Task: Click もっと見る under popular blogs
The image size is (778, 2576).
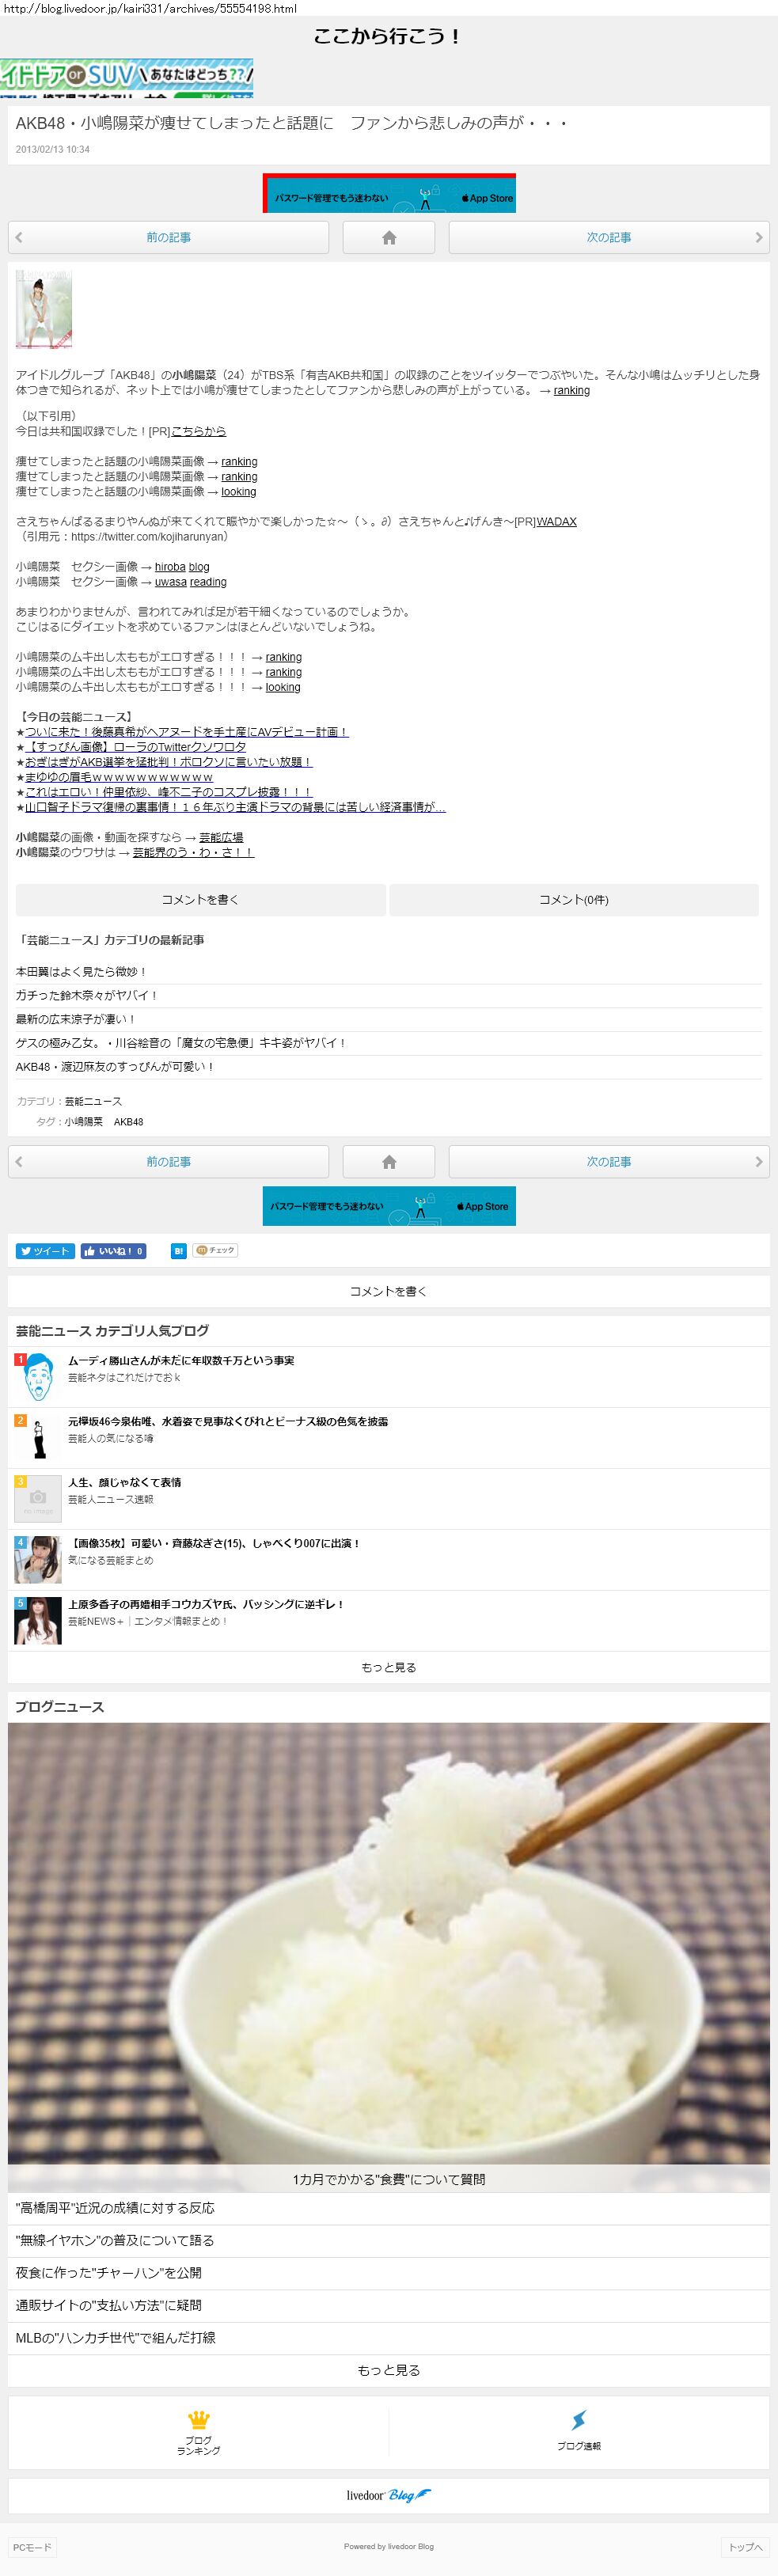Action: point(389,1667)
